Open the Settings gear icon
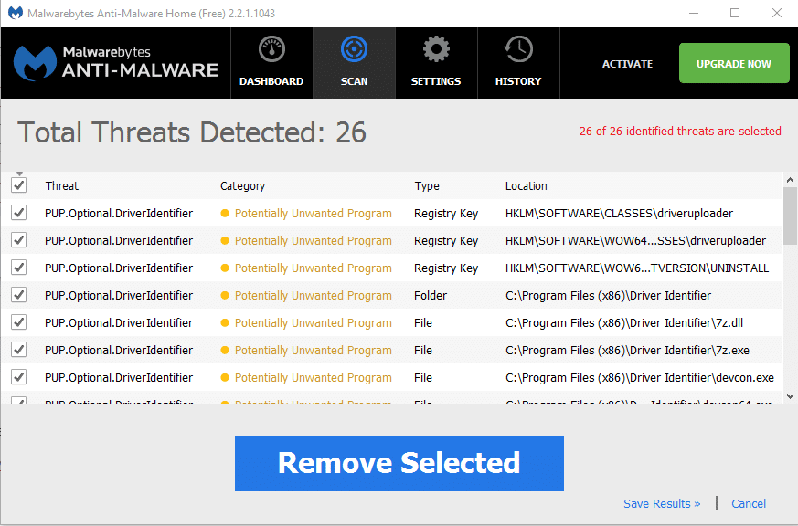798x526 pixels. 436,49
